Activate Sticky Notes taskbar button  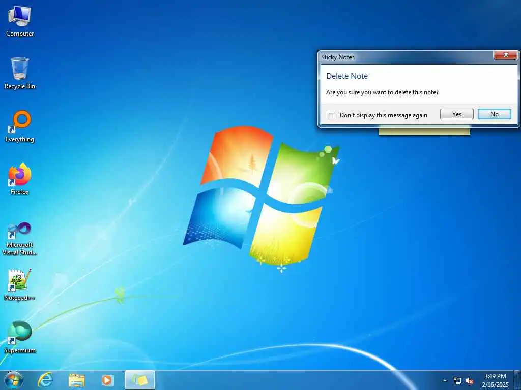click(140, 380)
